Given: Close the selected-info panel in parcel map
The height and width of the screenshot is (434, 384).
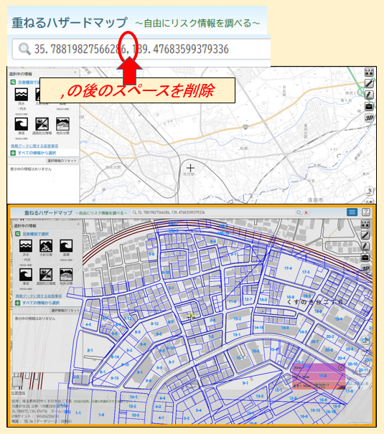Looking at the screenshot, I should (x=78, y=225).
